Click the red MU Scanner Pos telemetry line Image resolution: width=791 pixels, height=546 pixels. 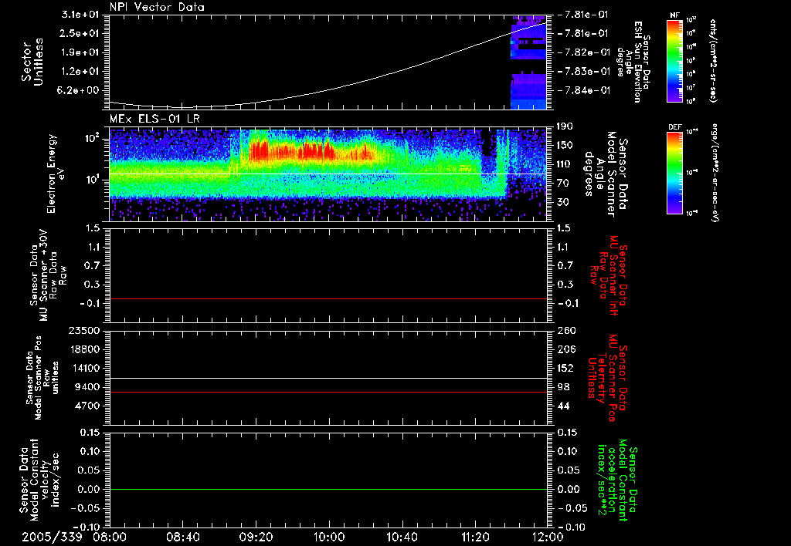pos(328,392)
